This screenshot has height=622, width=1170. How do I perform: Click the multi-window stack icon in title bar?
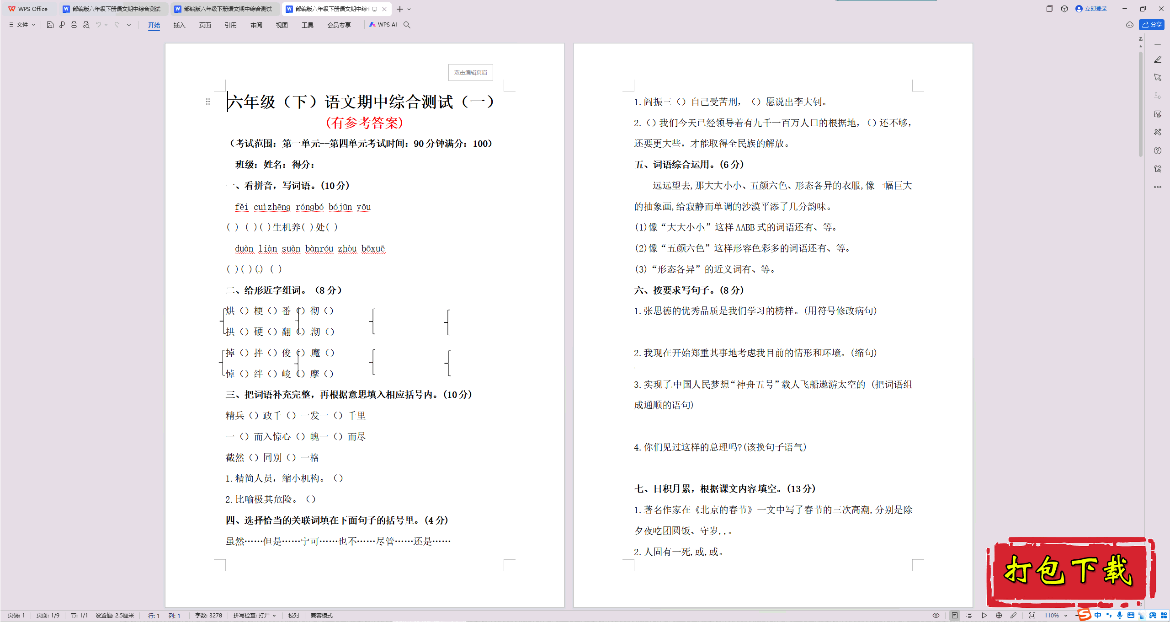coord(1049,9)
